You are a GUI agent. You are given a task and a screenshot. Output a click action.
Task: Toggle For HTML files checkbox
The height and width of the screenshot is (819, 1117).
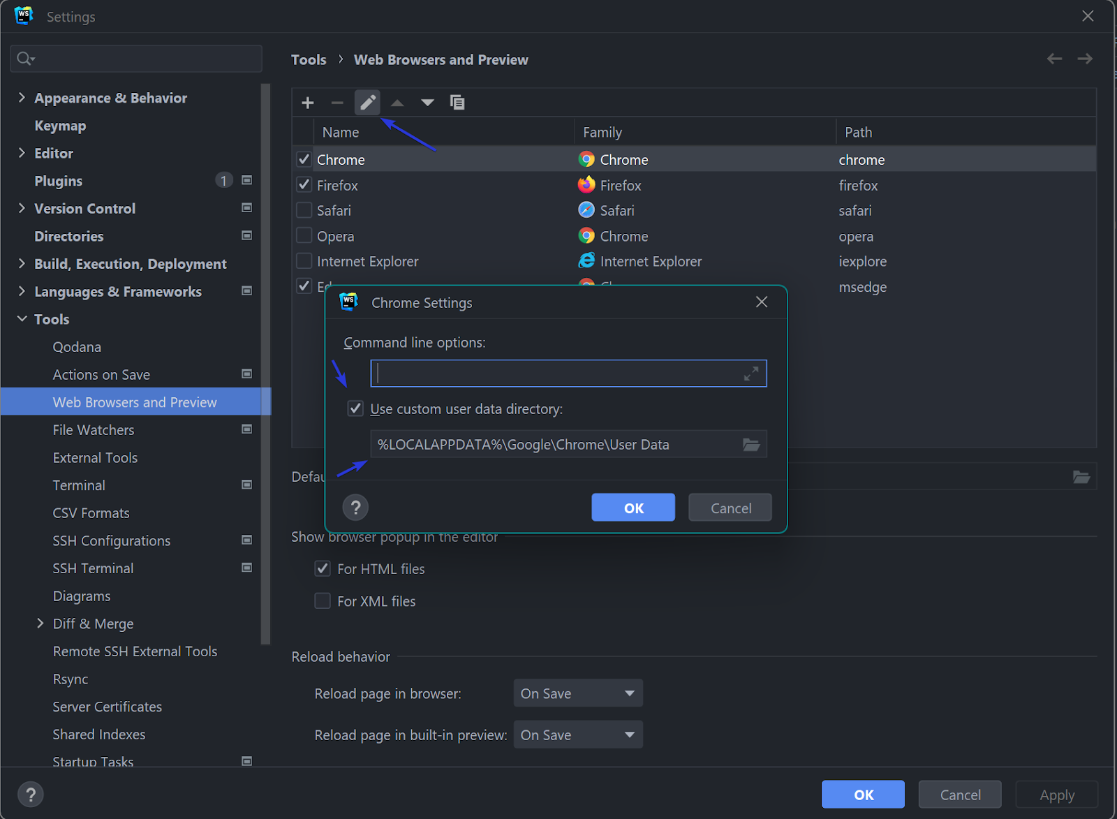(323, 568)
